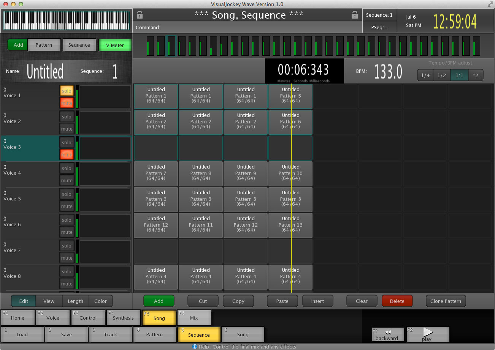The height and width of the screenshot is (350, 495).
Task: Click the Command input field
Action: tap(247, 27)
